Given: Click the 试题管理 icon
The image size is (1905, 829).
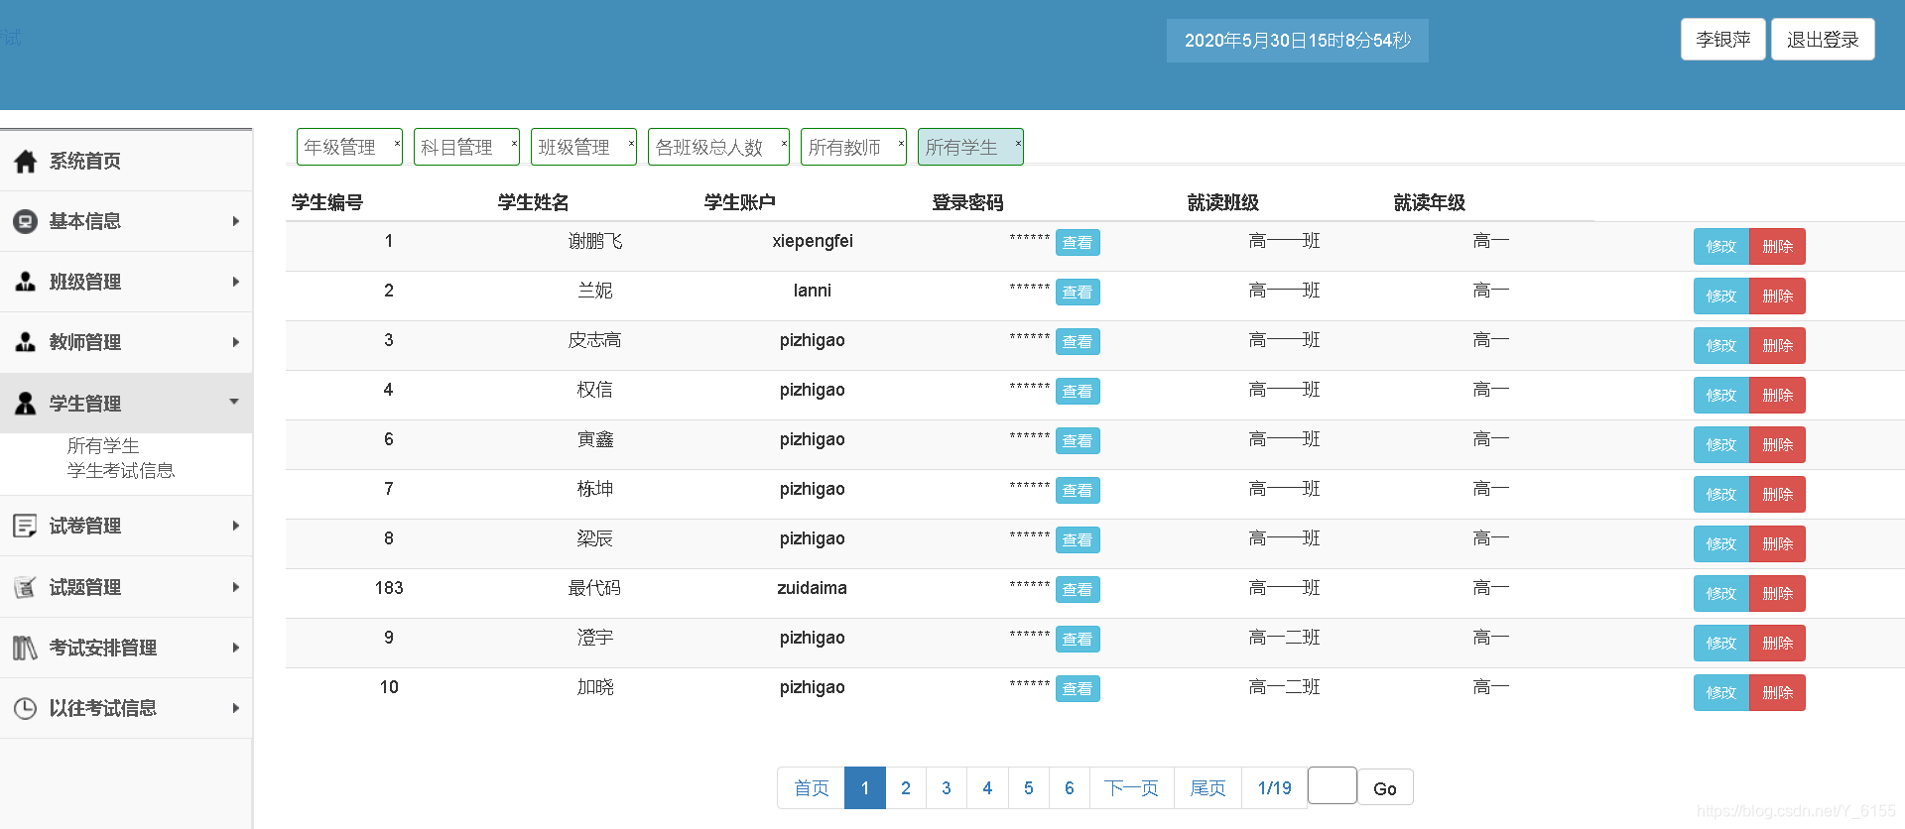Looking at the screenshot, I should [x=26, y=587].
